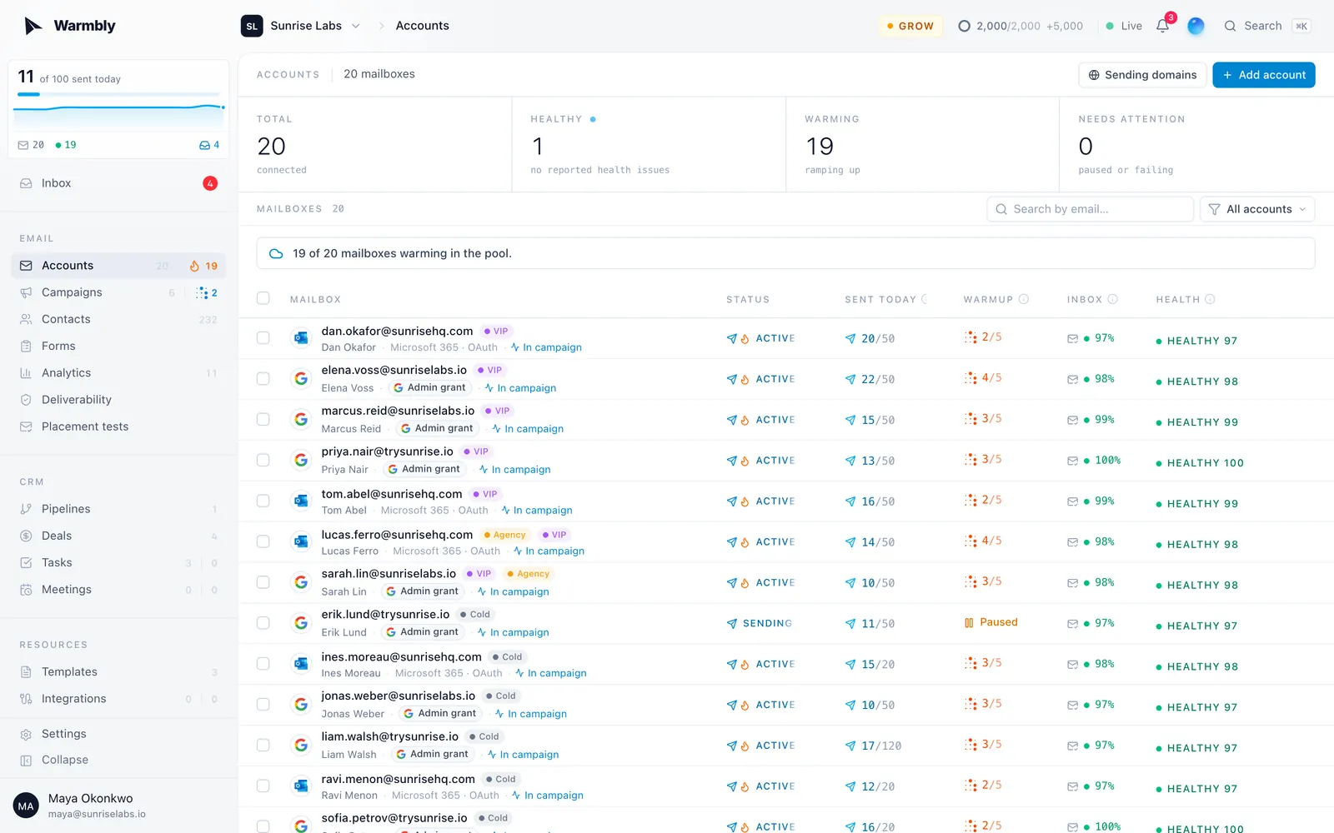Click the Inbox column info icon
This screenshot has height=833, width=1334.
click(x=1112, y=299)
